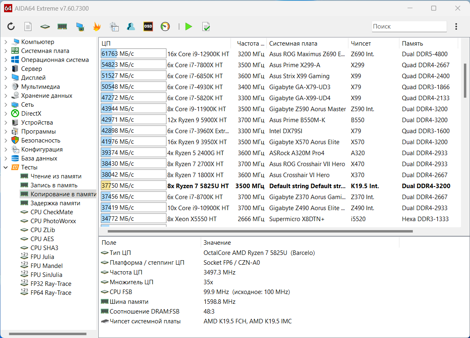The image size is (470, 338).
Task: Select Чтение из памяти test
Action: pos(55,176)
